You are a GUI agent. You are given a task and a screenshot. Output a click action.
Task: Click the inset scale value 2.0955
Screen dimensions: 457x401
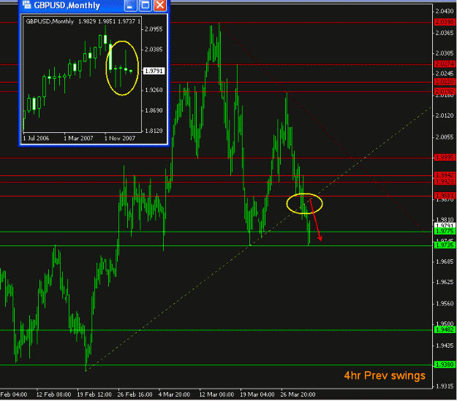(x=154, y=29)
